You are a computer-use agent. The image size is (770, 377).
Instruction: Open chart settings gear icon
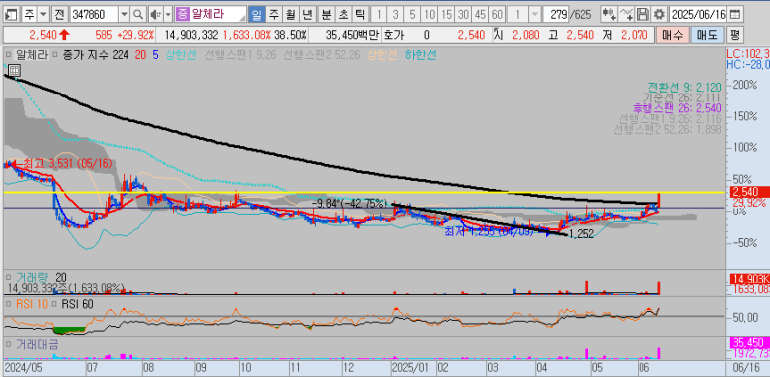coord(660,14)
